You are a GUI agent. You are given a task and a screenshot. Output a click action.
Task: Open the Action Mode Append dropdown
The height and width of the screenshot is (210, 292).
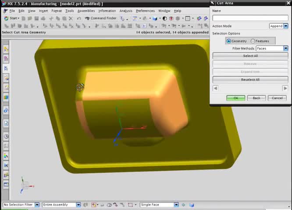pyautogui.click(x=286, y=26)
